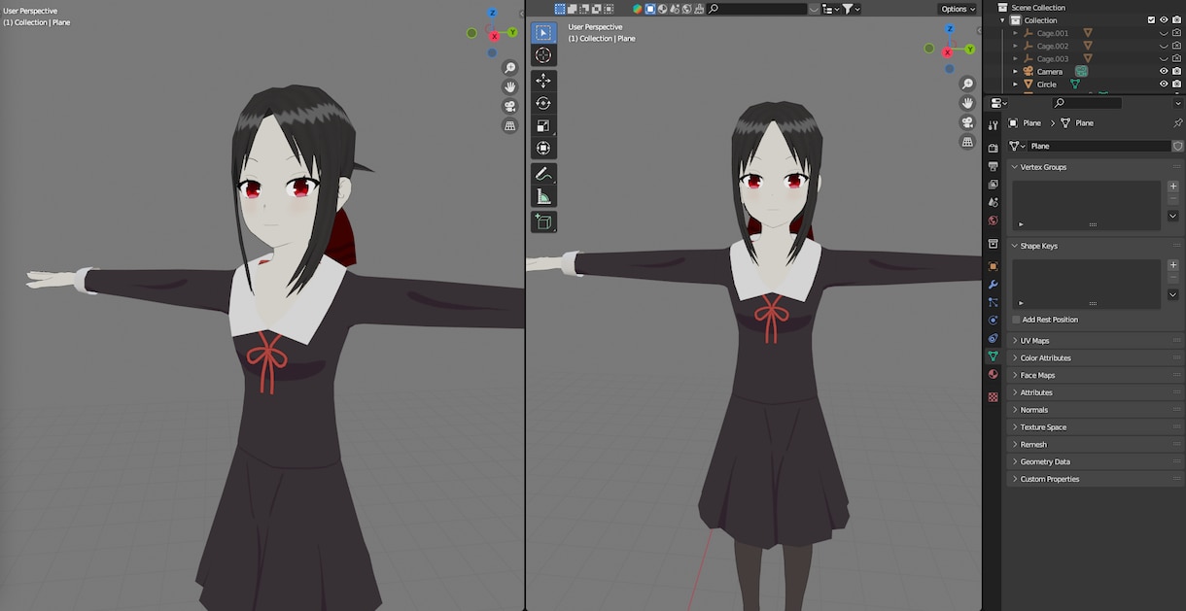
Task: Open Render properties tab
Action: click(993, 148)
